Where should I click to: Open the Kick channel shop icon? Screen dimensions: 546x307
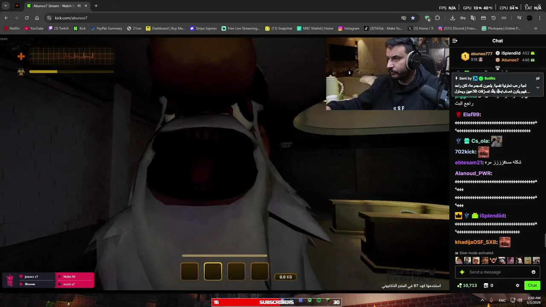[x=485, y=285]
